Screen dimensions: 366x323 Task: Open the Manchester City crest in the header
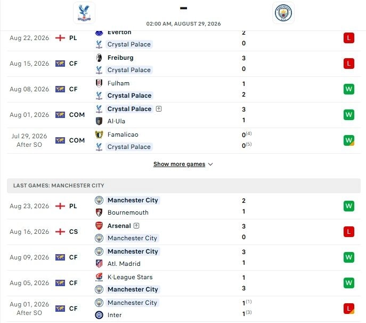[283, 13]
